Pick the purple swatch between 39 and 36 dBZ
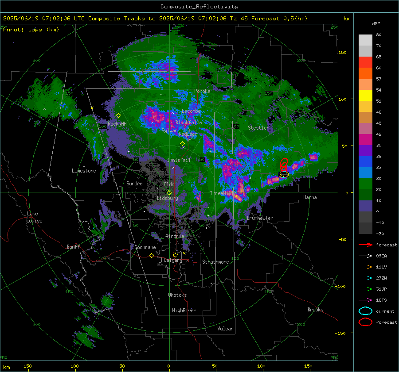 365,150
